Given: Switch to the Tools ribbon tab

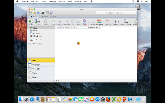Looking at the screenshot, I should point(55,17).
